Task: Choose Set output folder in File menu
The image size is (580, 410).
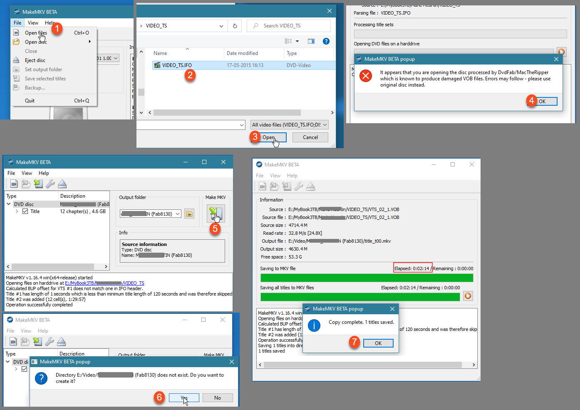Action: (x=54, y=70)
